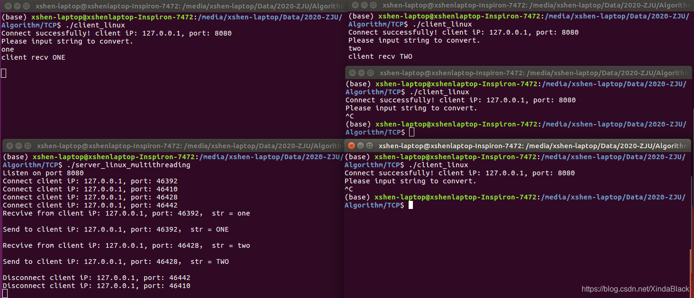Click the "Connect client" line with port 46442
694x298 pixels.
(90, 205)
